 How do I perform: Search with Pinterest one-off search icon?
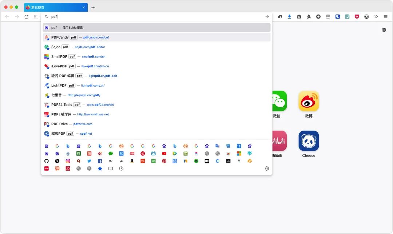tap(164, 161)
